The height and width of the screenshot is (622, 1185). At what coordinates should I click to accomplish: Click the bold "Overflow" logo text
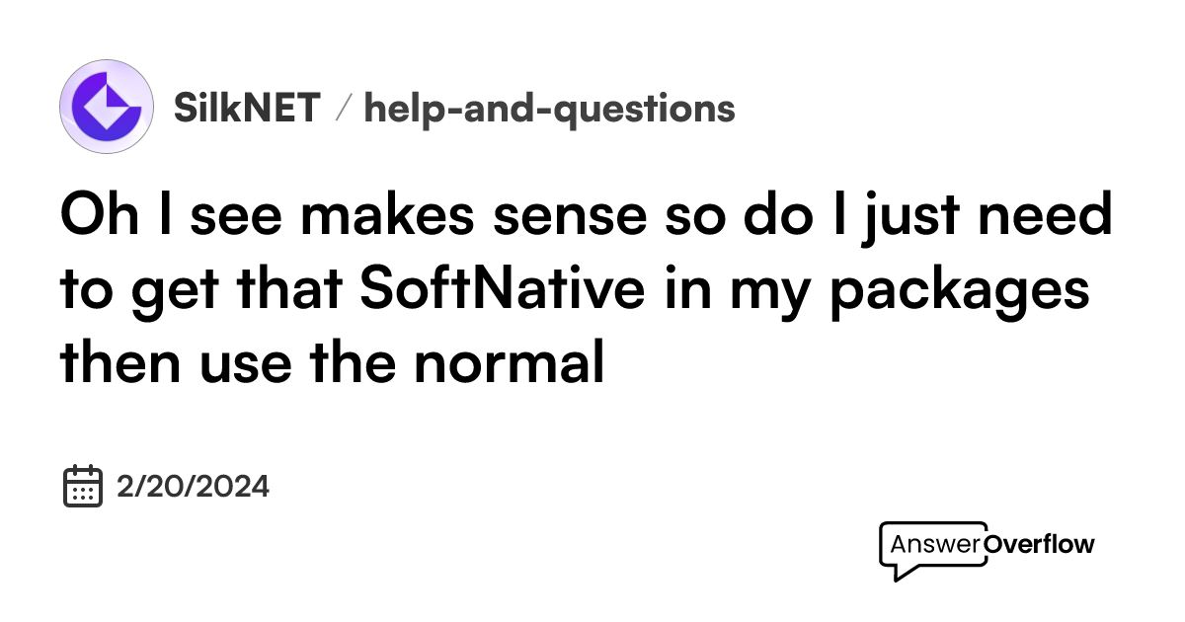point(1039,544)
